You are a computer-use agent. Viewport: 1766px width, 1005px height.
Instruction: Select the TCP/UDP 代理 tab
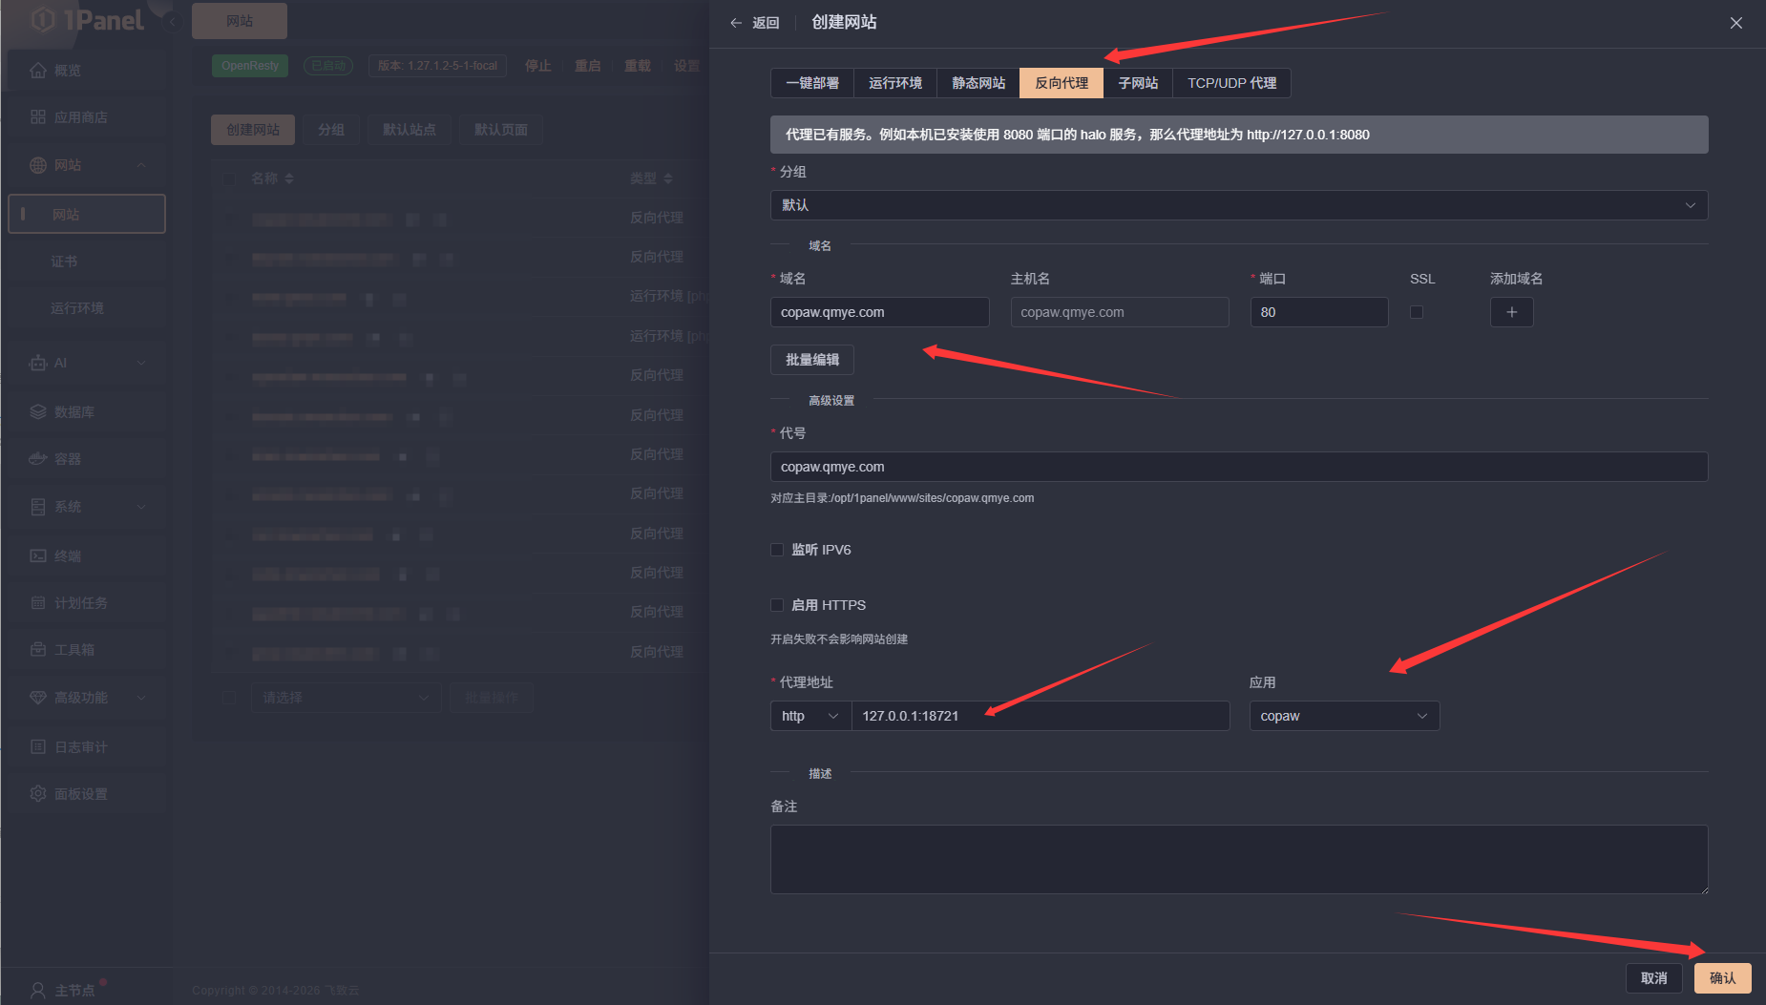[1231, 83]
